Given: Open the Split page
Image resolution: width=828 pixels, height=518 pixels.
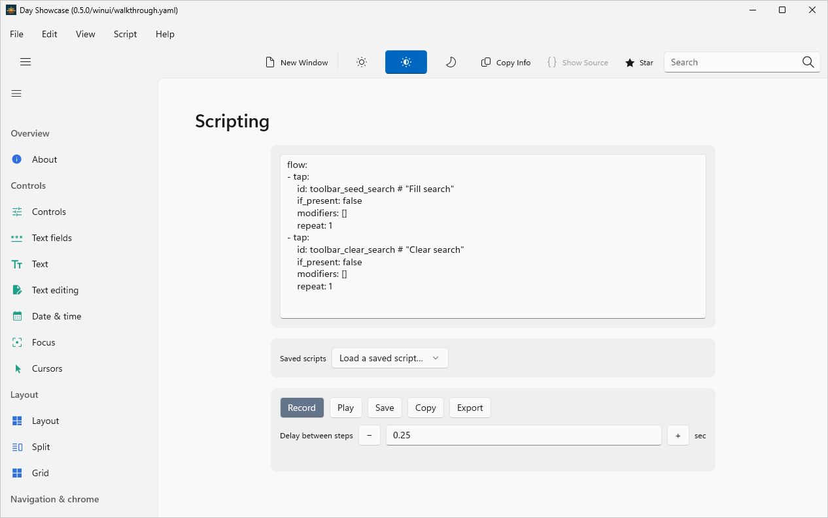Looking at the screenshot, I should 79,447.
